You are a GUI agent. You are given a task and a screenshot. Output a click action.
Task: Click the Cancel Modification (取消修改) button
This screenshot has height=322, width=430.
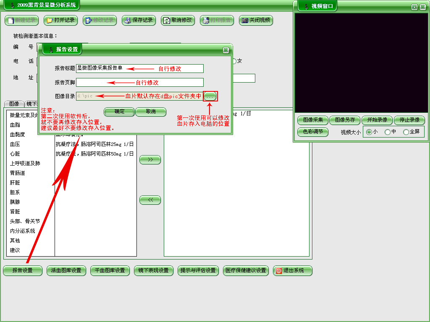tap(178, 20)
